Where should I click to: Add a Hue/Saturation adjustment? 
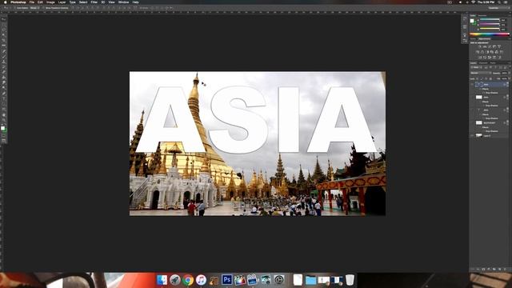coord(478,52)
